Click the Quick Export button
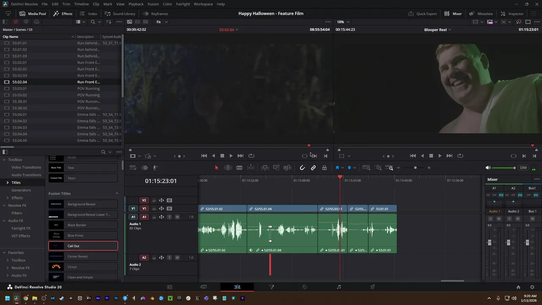This screenshot has width=542, height=305. pos(422,14)
